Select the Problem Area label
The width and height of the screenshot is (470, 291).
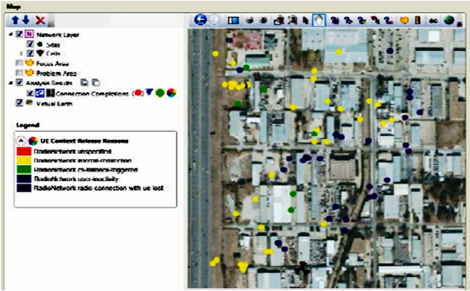[56, 74]
